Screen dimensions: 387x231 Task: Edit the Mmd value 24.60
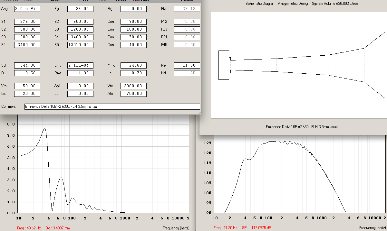pos(134,65)
